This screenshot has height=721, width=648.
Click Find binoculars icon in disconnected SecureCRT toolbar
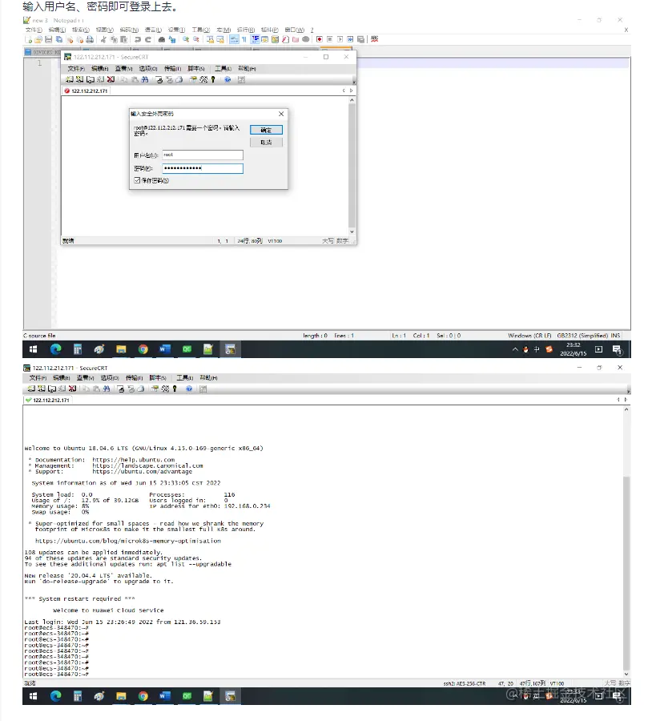(144, 79)
